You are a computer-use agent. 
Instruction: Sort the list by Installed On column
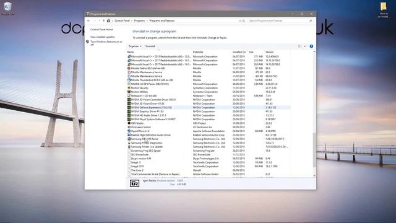(x=239, y=52)
